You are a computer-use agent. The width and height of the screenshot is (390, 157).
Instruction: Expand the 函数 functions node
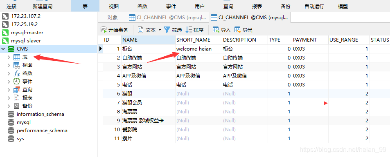click(x=9, y=73)
